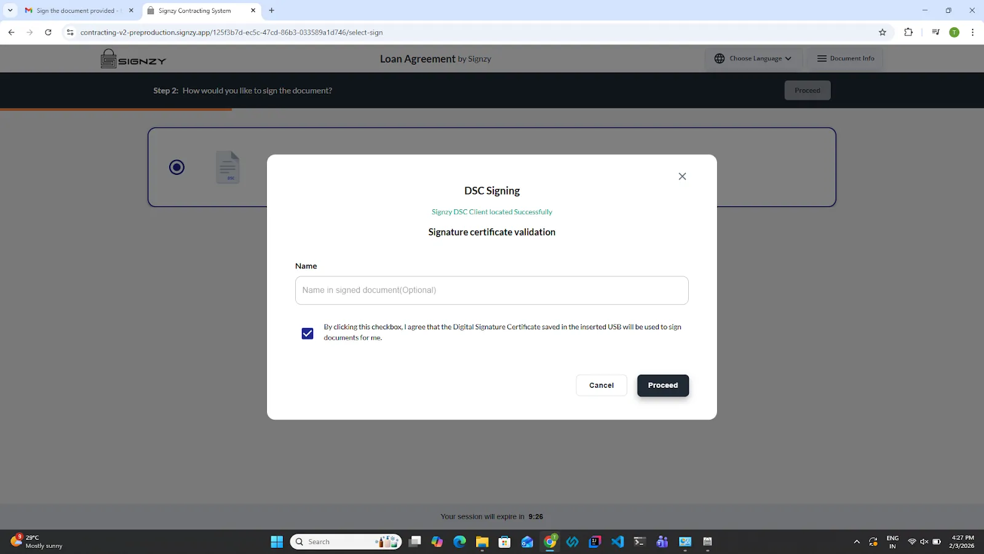Open the tab search dropdown arrow
This screenshot has width=984, height=554.
tap(10, 10)
